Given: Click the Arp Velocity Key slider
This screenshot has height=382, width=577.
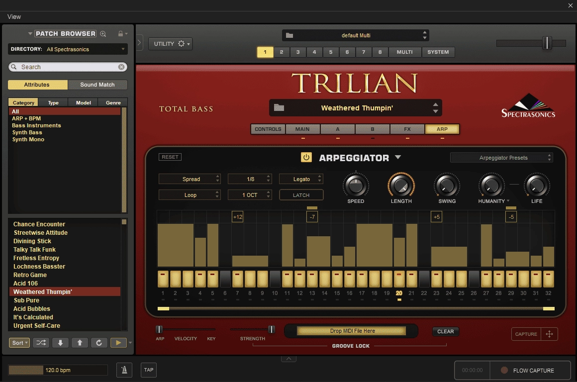Looking at the screenshot, I should point(186,329).
